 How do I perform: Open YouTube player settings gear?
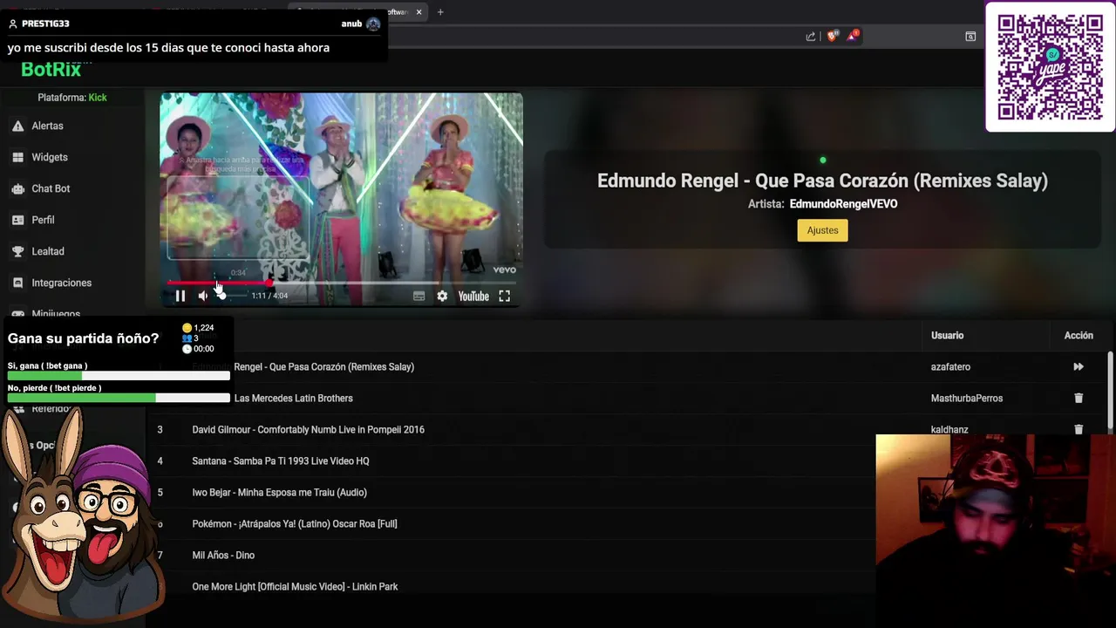(442, 297)
